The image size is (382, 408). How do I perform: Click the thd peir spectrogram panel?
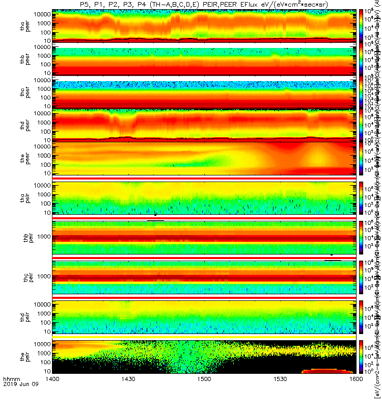(204, 317)
